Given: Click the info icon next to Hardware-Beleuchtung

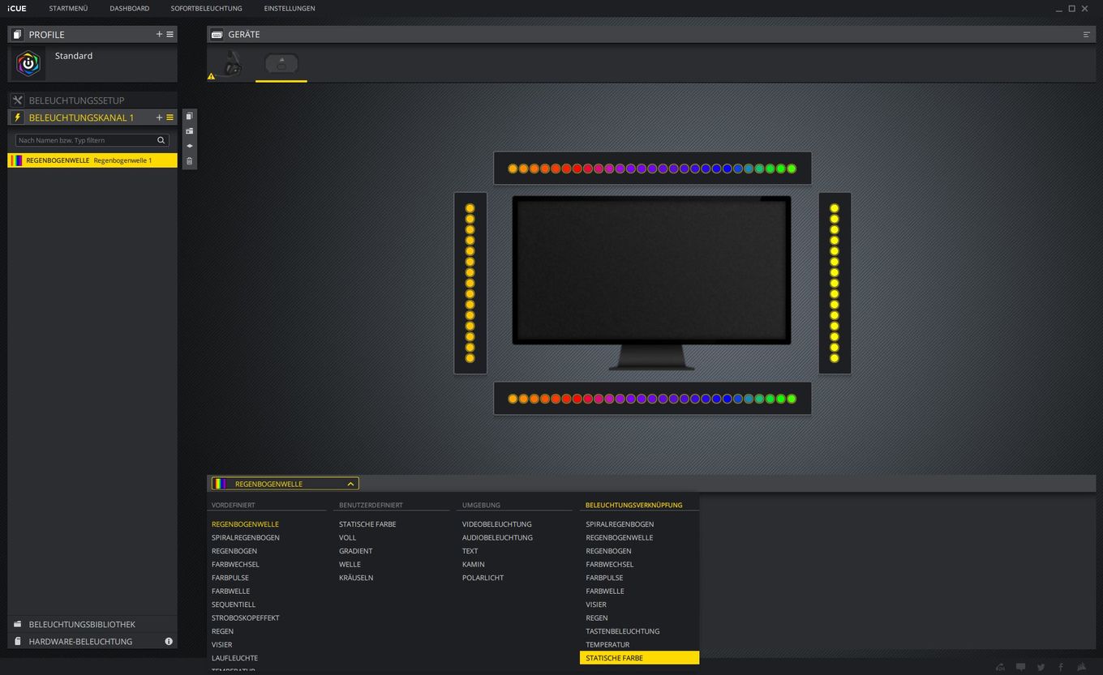Looking at the screenshot, I should pyautogui.click(x=169, y=641).
